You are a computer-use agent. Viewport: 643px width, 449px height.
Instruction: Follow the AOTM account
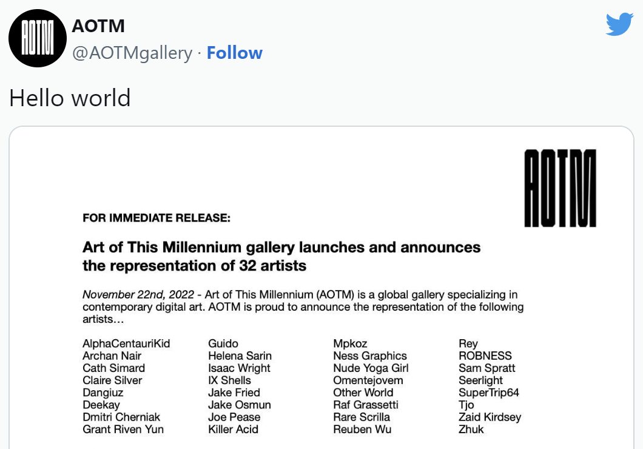click(x=235, y=53)
